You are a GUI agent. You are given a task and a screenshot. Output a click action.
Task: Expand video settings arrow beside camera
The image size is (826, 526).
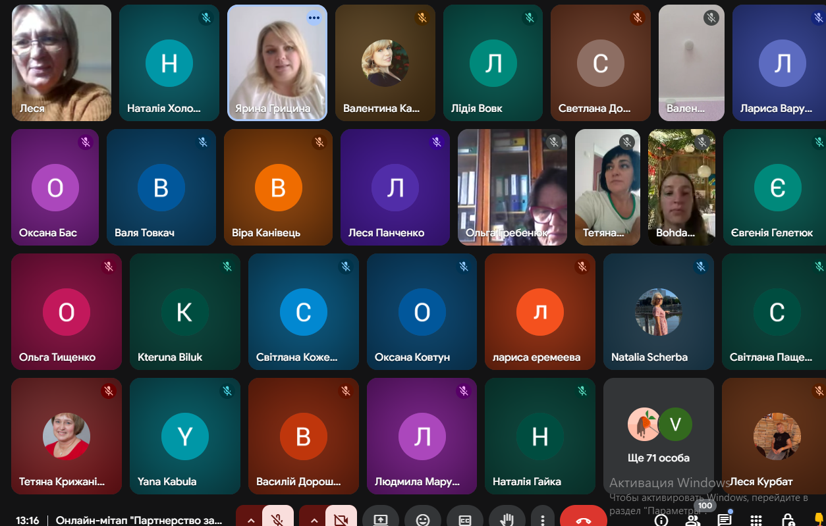coord(314,519)
